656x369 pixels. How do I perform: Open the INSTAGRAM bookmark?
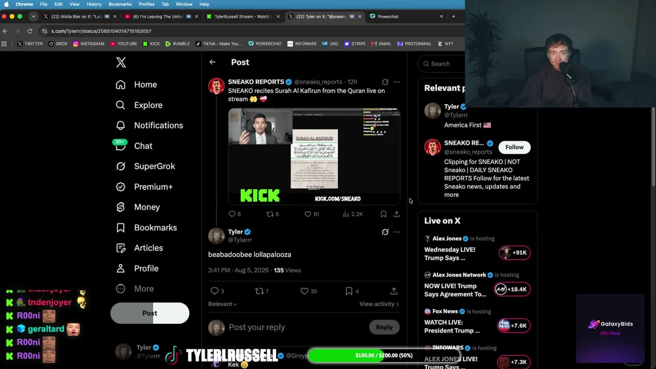(x=89, y=44)
